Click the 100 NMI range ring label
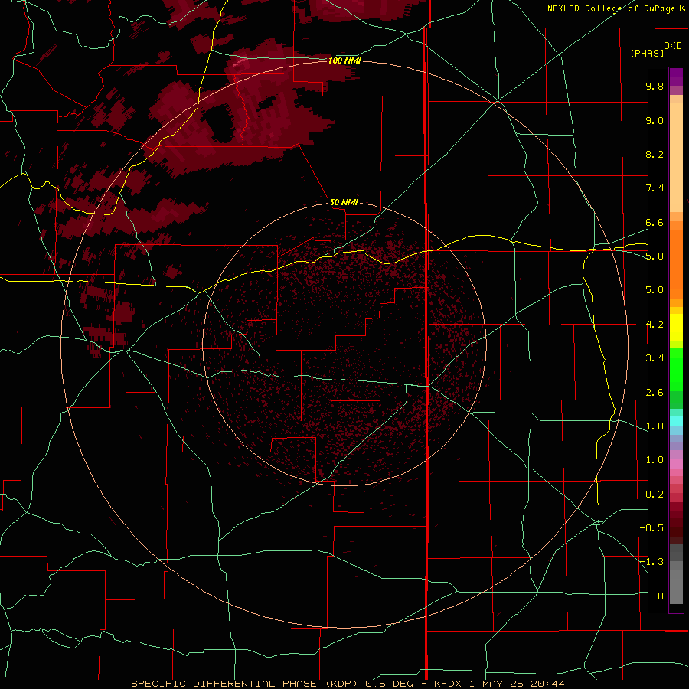Screen dimensions: 689x689 344,60
